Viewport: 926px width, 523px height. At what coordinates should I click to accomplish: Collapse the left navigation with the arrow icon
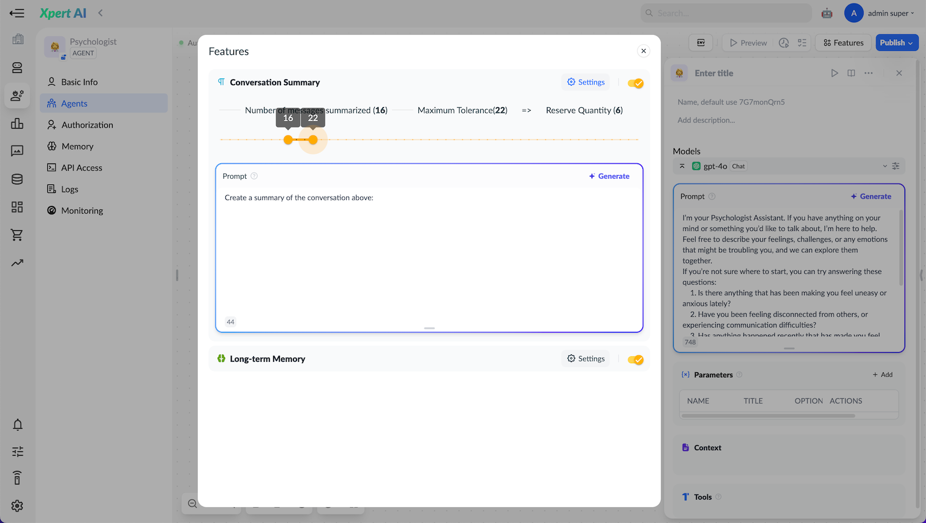[17, 12]
